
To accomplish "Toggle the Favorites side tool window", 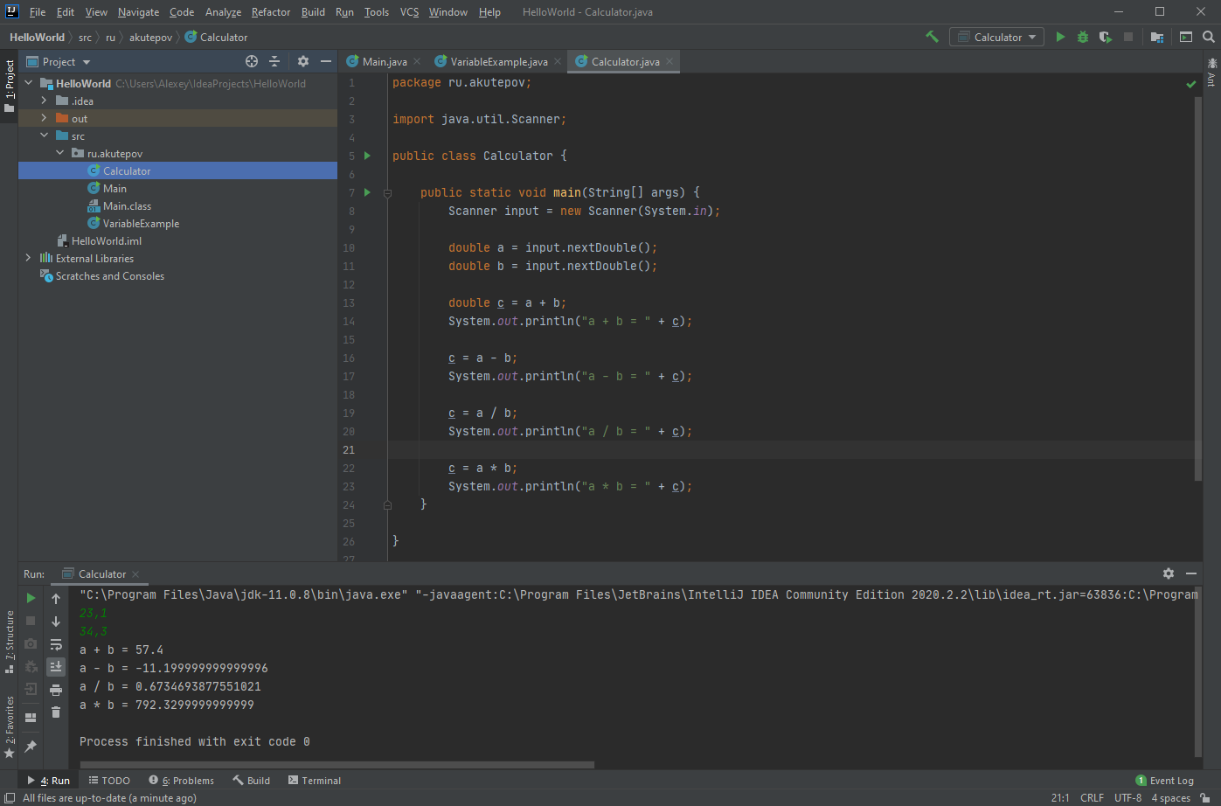I will tap(10, 727).
